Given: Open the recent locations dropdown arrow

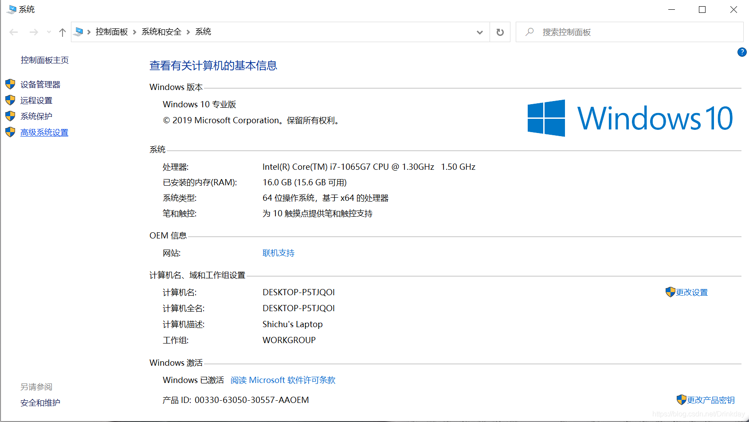Looking at the screenshot, I should [49, 32].
